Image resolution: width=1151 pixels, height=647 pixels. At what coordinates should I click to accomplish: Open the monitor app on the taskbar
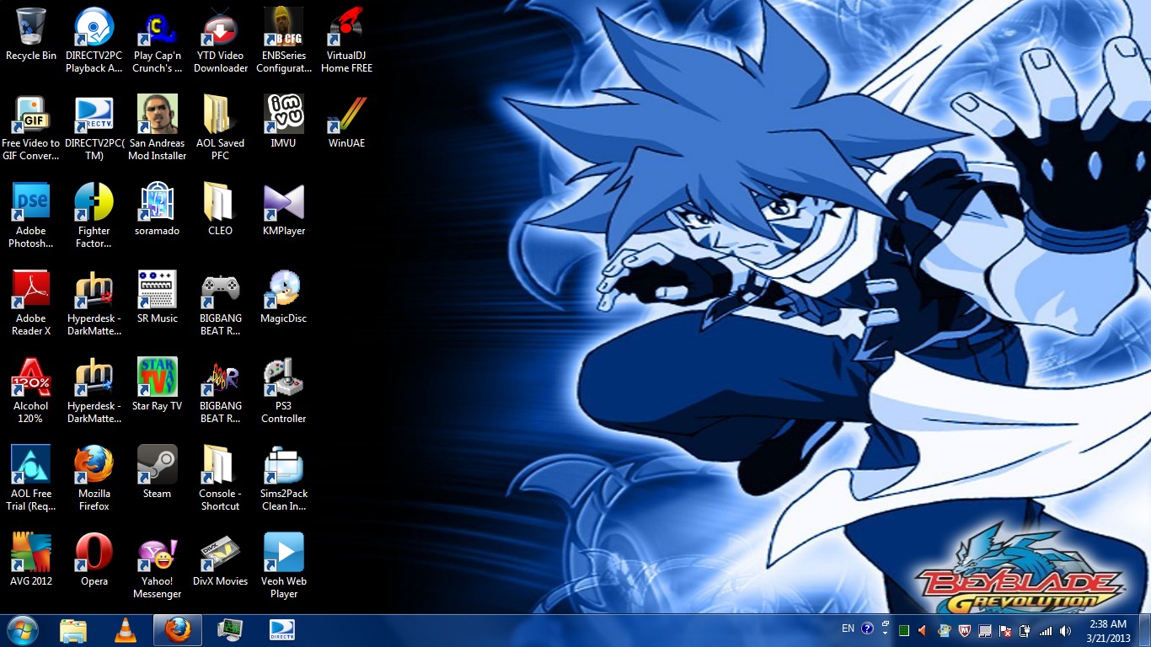(x=229, y=630)
